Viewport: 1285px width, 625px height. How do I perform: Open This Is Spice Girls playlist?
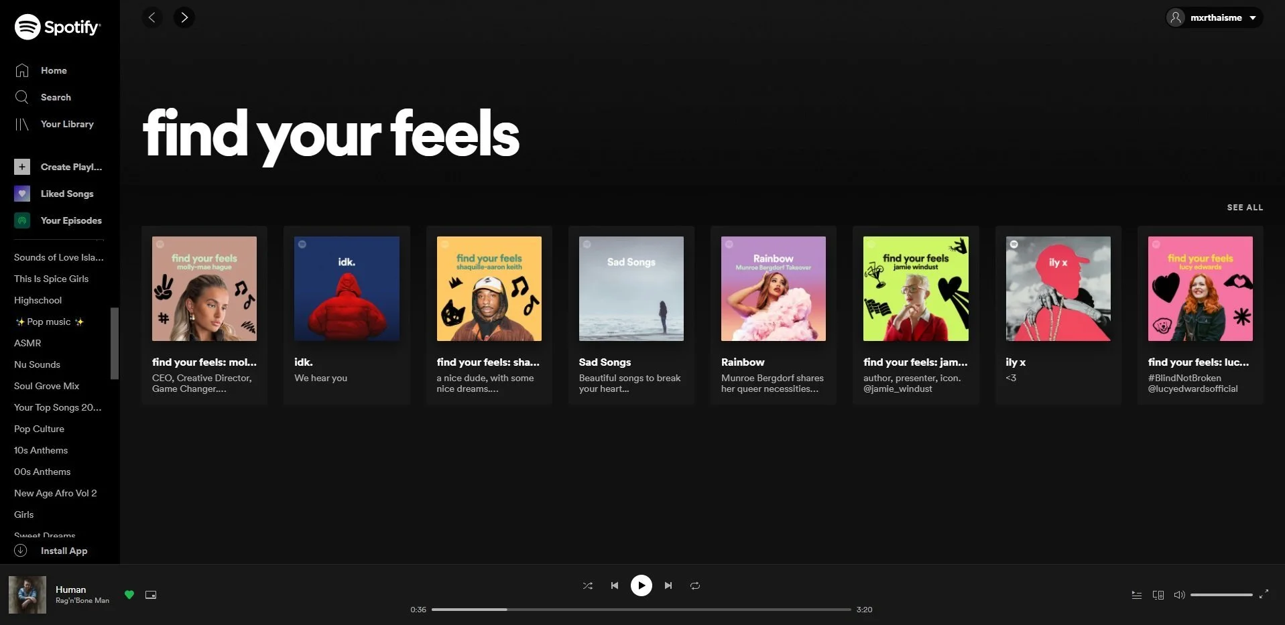[x=51, y=279]
